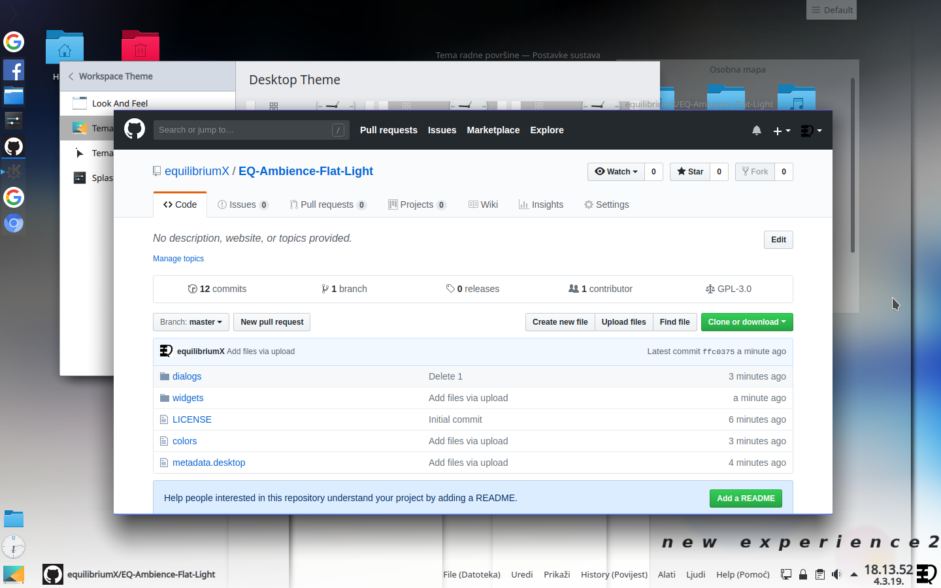941x588 pixels.
Task: Star the repository
Action: (x=690, y=172)
